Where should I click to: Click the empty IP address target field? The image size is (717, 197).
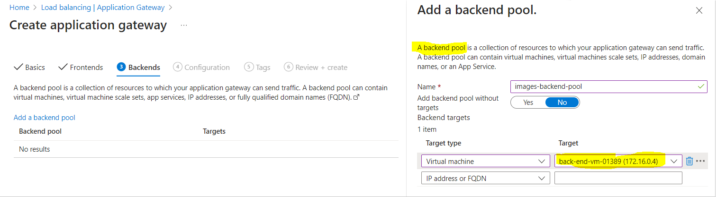pos(618,178)
